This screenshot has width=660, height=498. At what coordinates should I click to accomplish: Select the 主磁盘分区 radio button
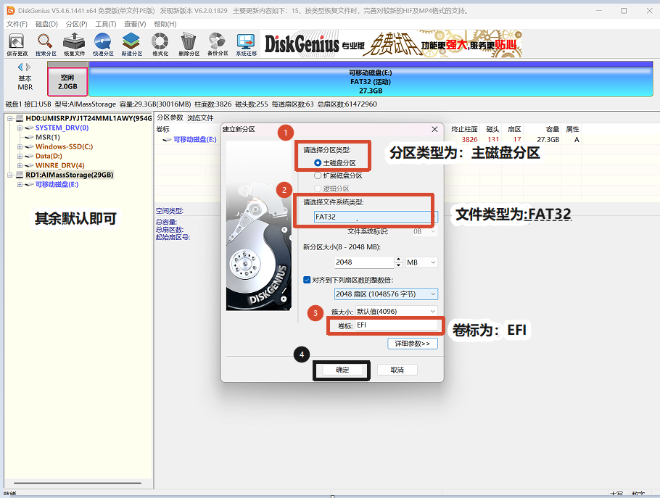click(318, 163)
